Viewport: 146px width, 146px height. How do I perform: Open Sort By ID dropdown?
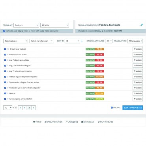point(72,41)
